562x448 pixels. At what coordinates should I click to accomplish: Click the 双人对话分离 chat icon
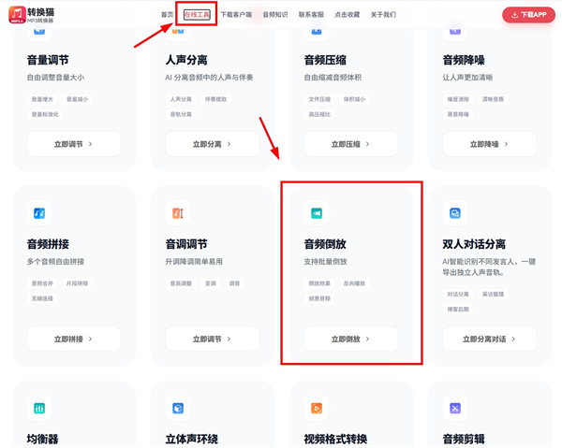tap(455, 213)
